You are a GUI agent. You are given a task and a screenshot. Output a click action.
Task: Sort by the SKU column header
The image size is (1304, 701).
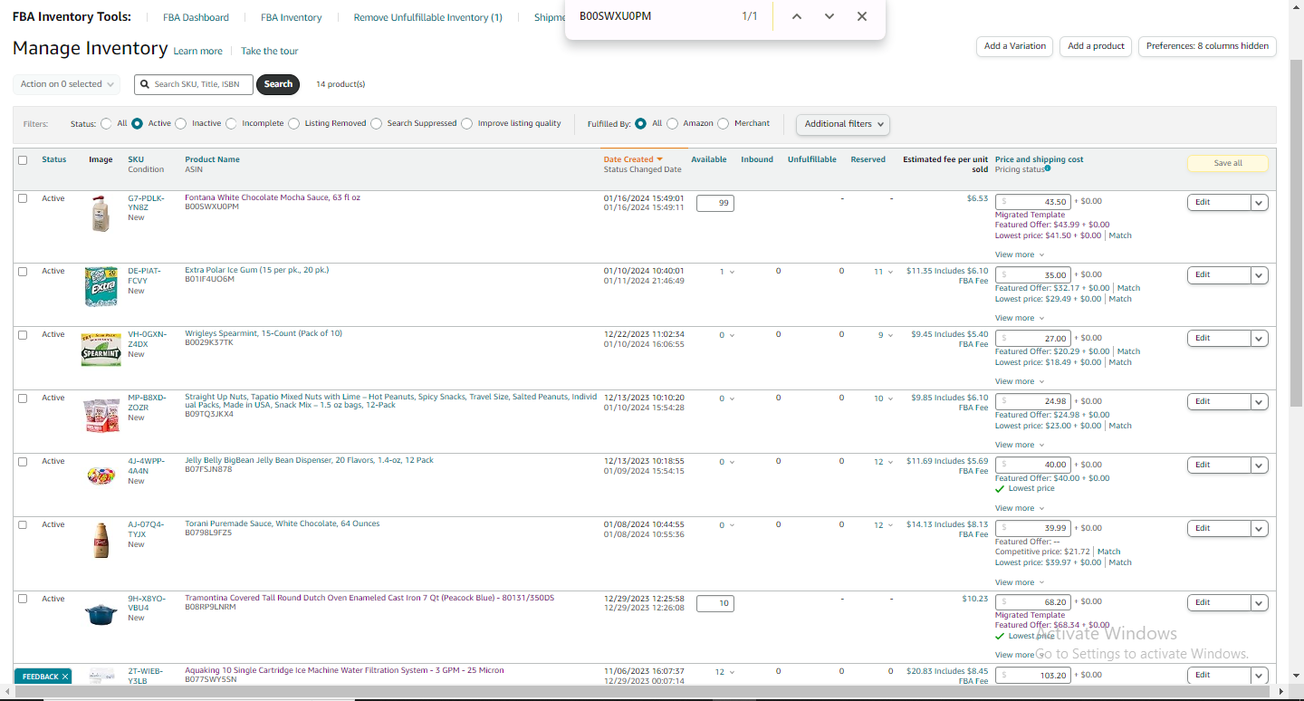(x=136, y=159)
